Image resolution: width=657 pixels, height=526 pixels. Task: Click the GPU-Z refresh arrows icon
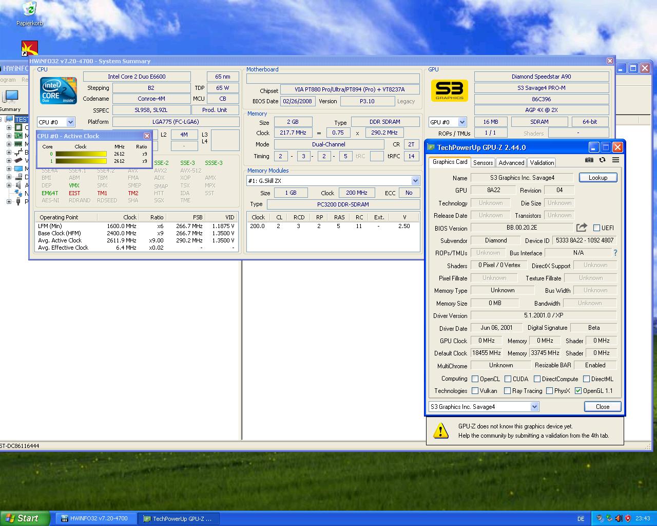(x=602, y=160)
